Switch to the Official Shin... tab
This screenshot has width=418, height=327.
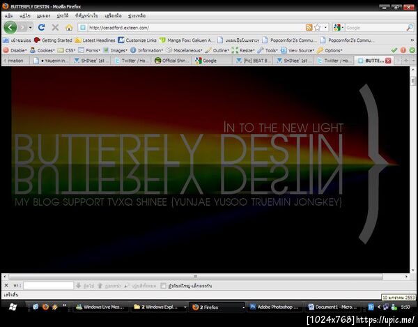[171, 61]
